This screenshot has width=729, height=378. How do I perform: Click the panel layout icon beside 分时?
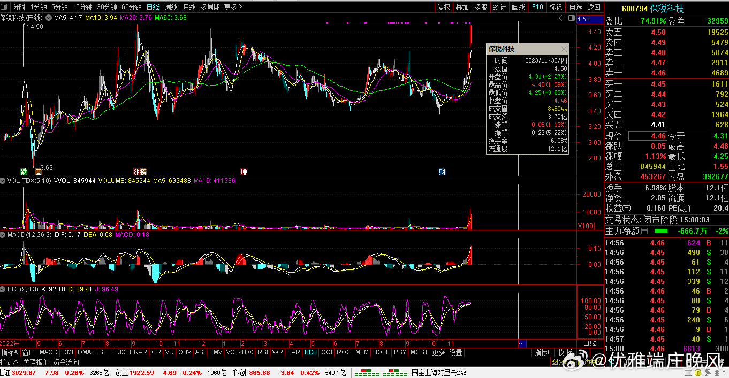4,7
